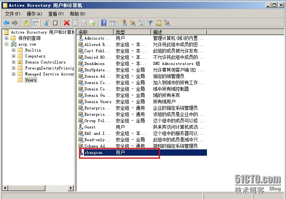
Task: Select the RAS and I... group row
Action: 143,133
